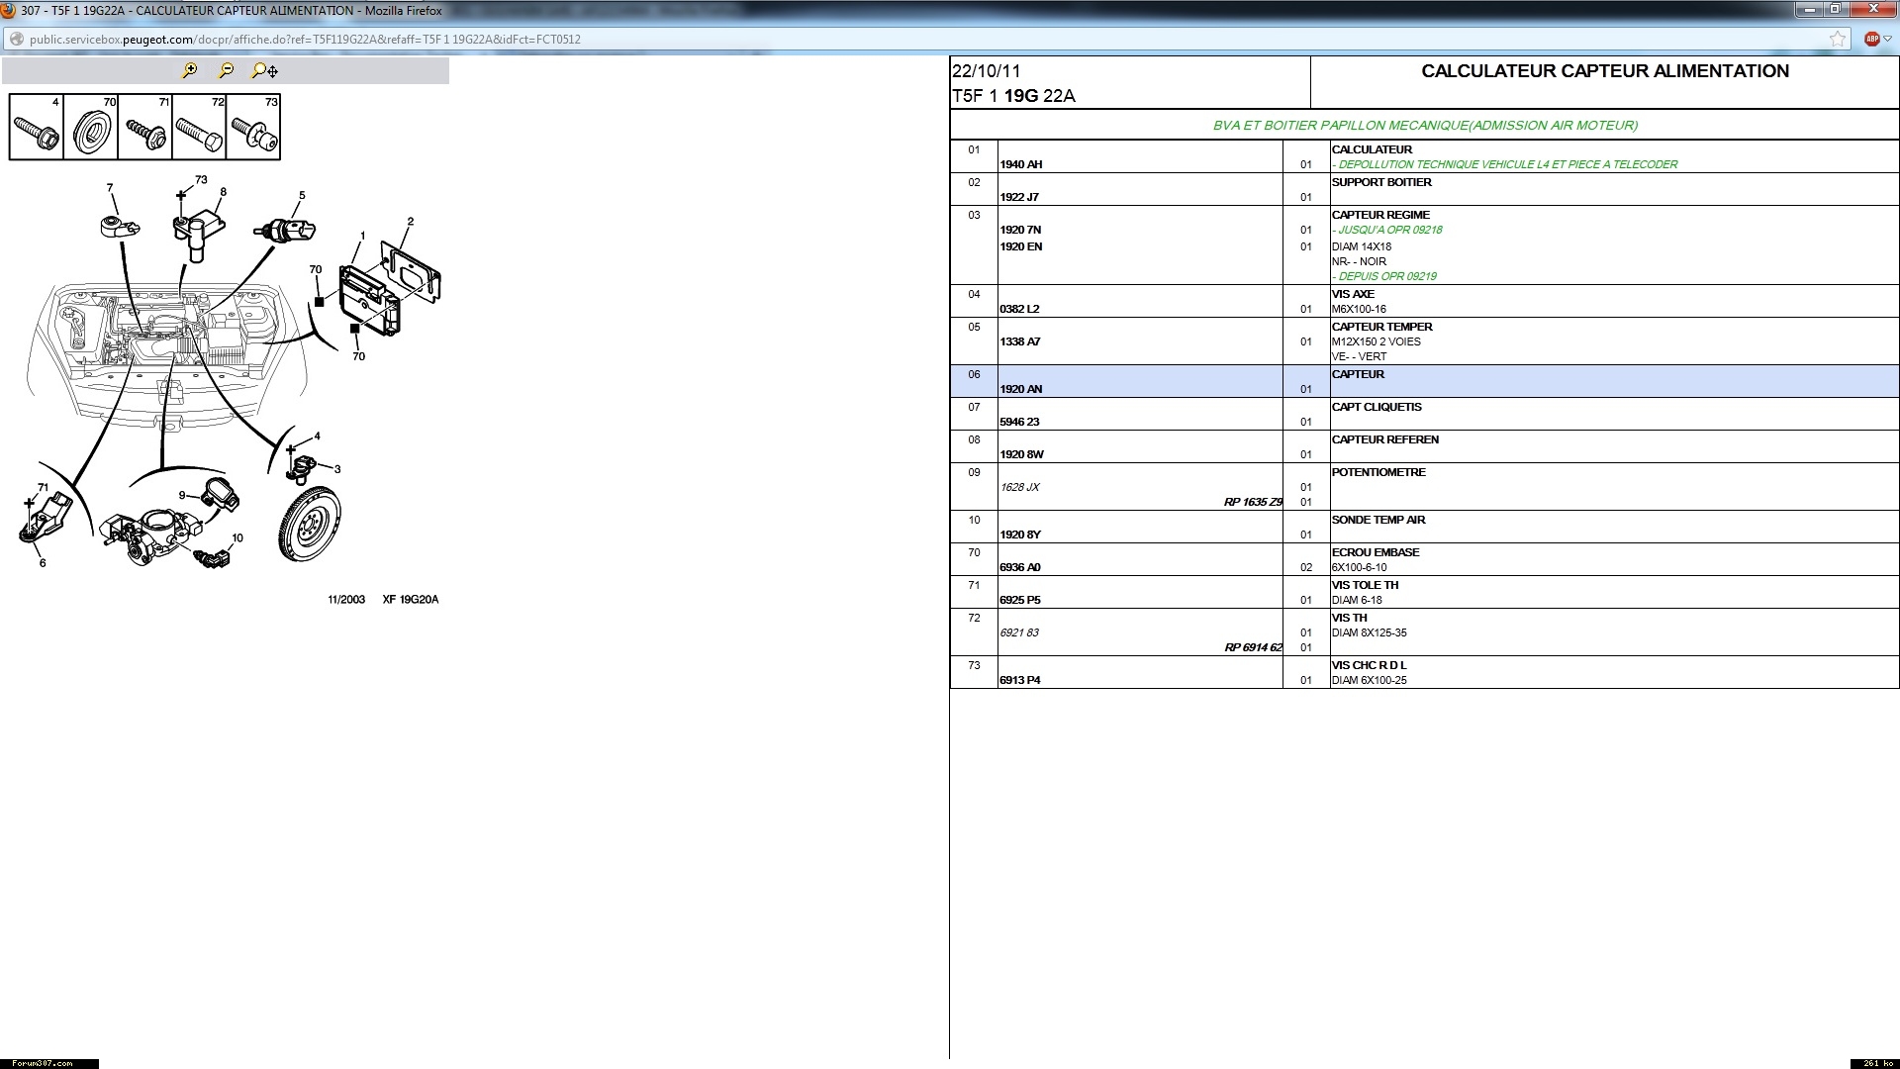The width and height of the screenshot is (1900, 1069).
Task: Click the VIS TOLE TH description
Action: point(1365,585)
